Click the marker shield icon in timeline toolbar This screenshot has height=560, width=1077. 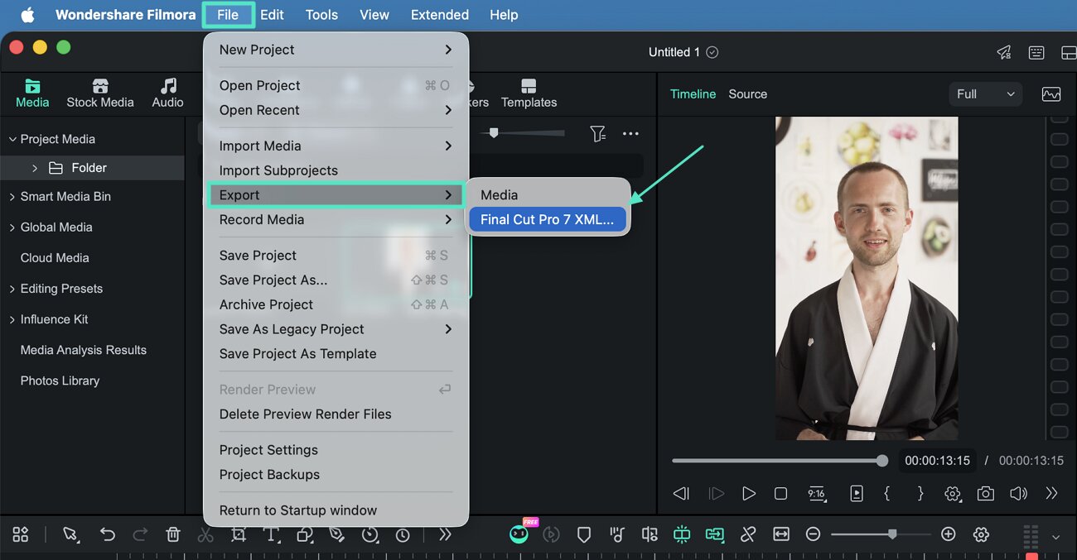(584, 534)
